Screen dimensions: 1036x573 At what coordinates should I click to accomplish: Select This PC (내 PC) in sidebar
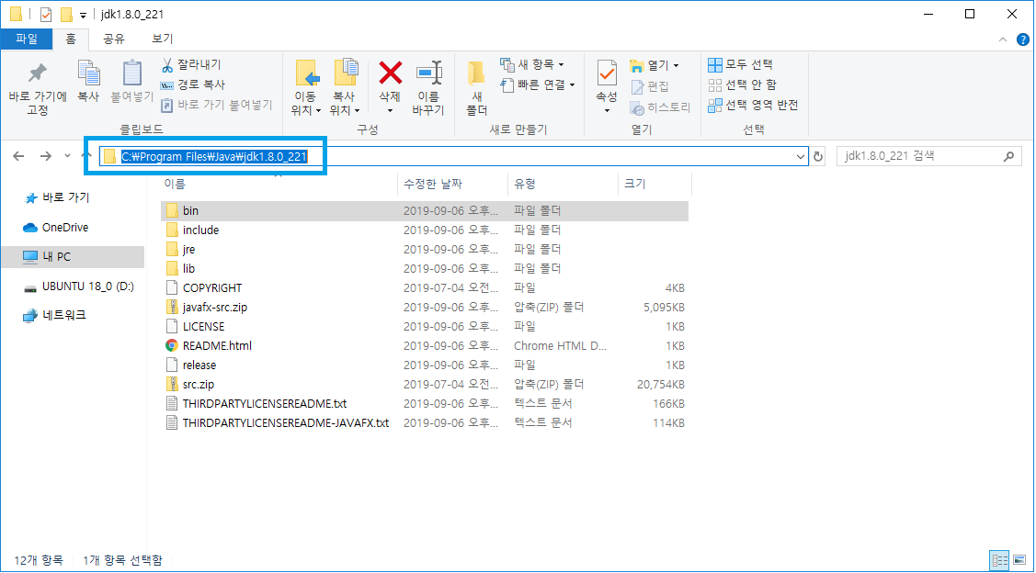tap(73, 257)
